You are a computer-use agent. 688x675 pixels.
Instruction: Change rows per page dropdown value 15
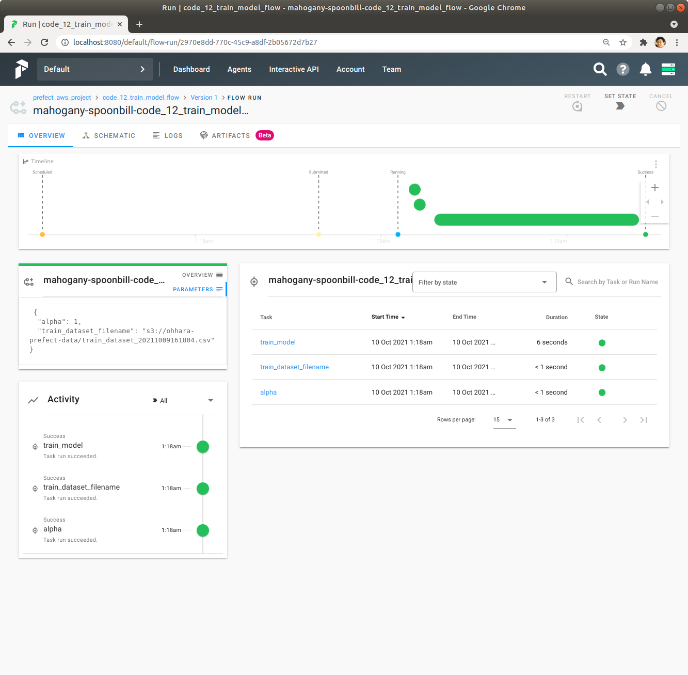click(x=504, y=420)
